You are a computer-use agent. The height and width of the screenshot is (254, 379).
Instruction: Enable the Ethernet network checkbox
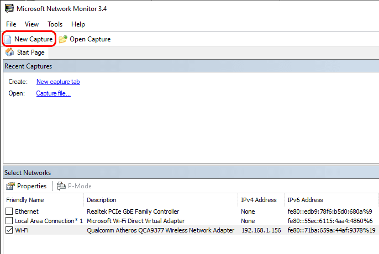click(x=9, y=211)
